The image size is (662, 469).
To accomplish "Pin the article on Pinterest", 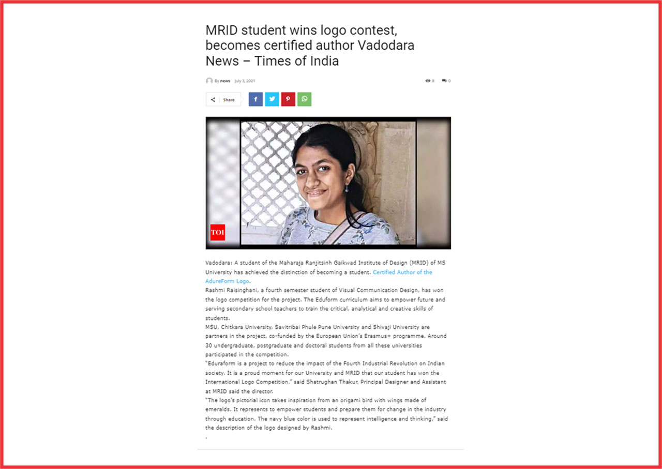I will point(288,99).
